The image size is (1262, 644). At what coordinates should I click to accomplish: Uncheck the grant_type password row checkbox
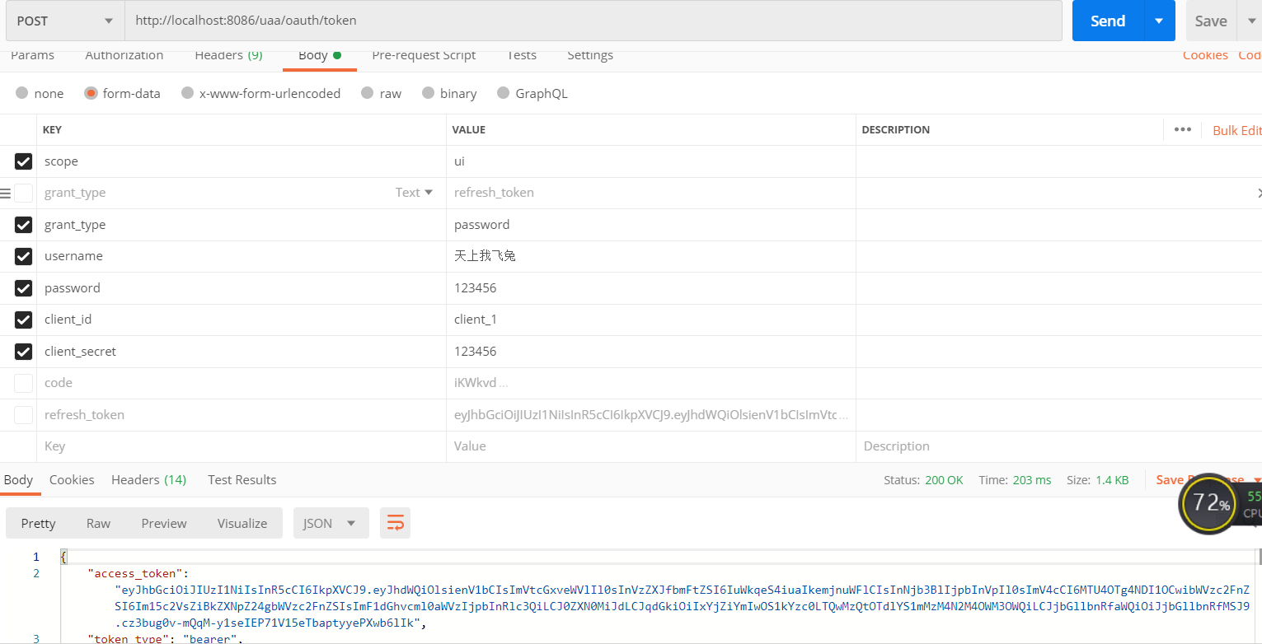tap(23, 225)
